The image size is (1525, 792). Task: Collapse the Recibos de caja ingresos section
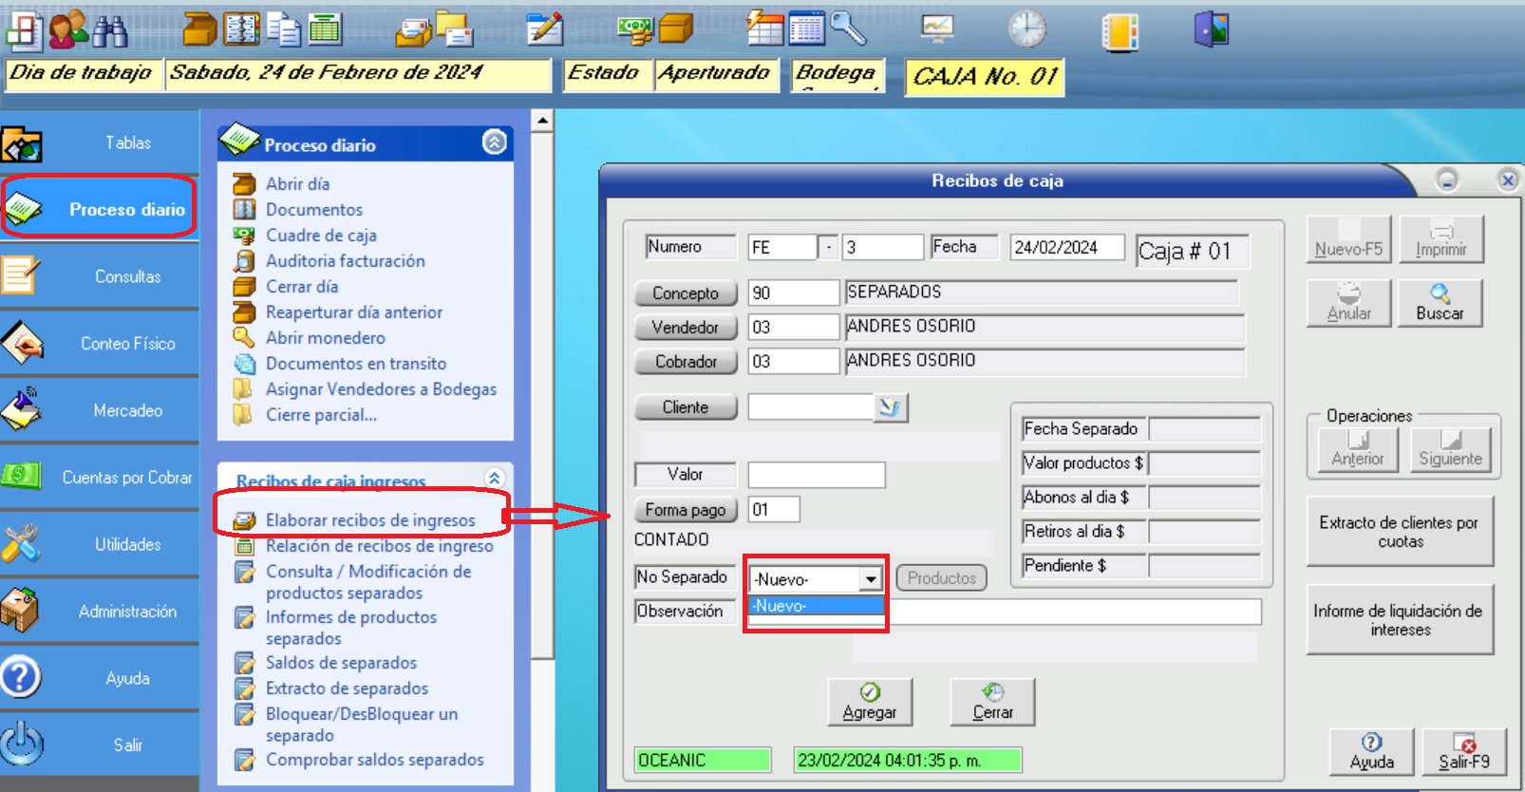pos(494,478)
